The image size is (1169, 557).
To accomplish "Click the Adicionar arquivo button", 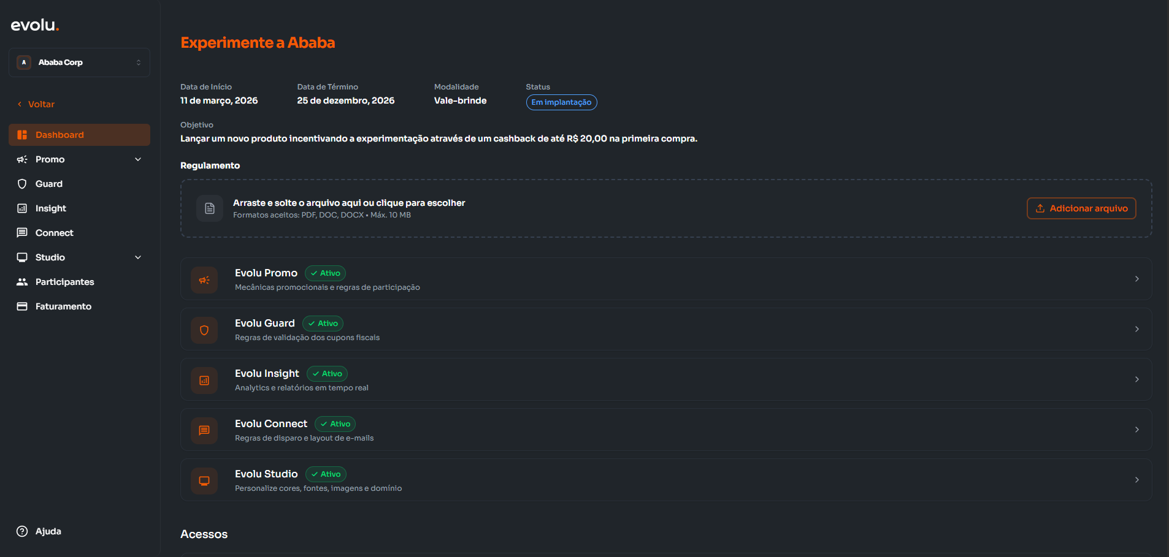I will click(x=1081, y=208).
